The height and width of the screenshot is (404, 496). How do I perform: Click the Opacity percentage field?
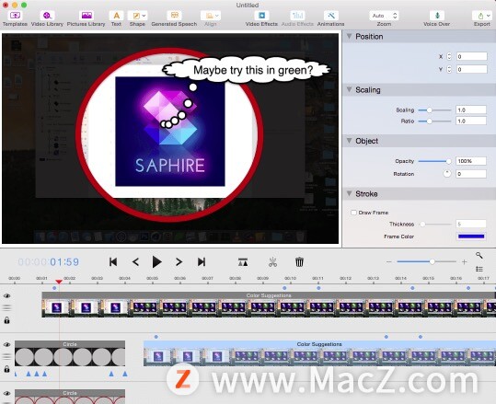471,161
